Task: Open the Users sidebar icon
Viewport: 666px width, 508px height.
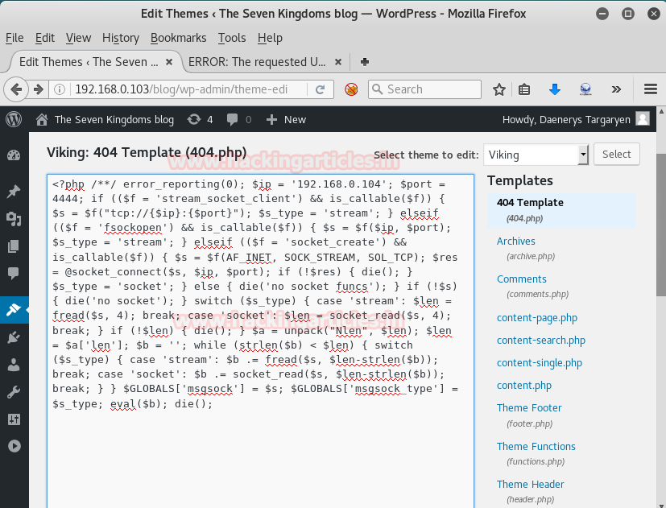Action: [x=14, y=365]
